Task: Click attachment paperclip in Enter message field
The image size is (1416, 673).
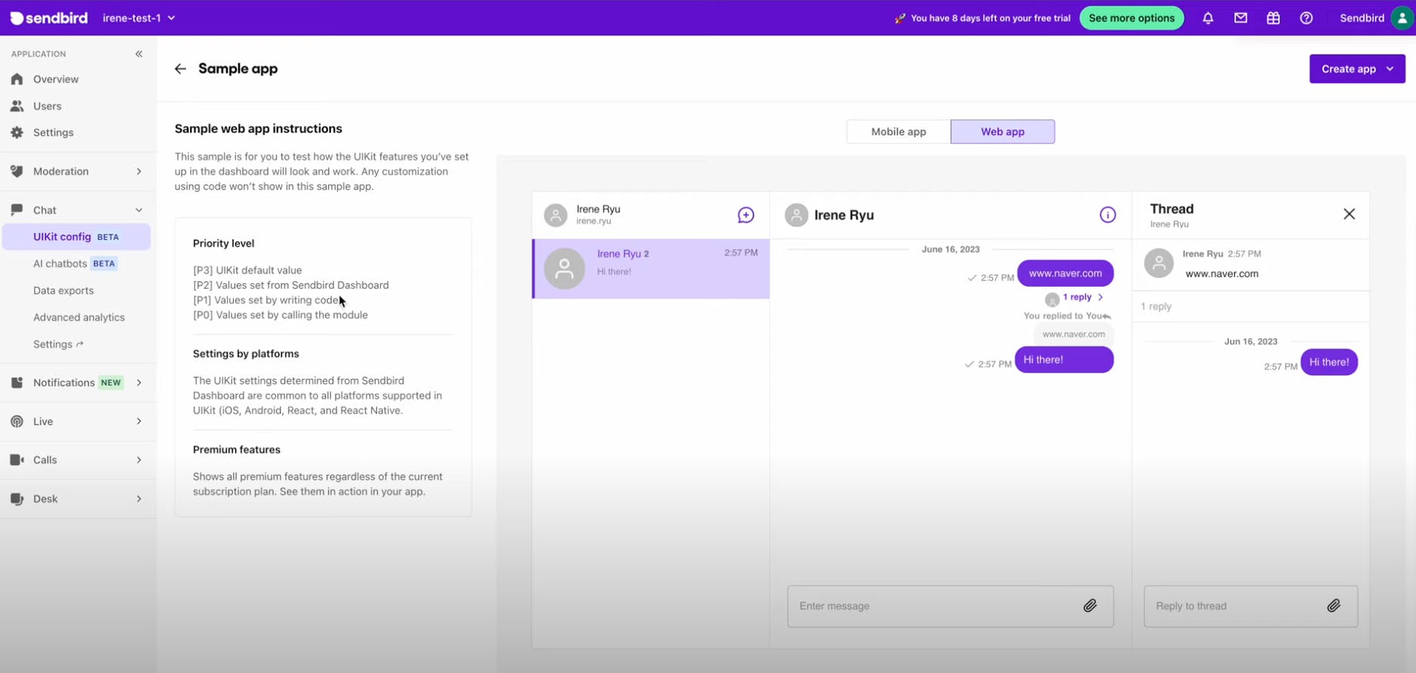Action: pyautogui.click(x=1090, y=606)
